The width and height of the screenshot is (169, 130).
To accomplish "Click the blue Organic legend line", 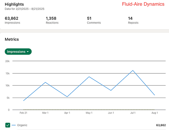I will 14,125.
